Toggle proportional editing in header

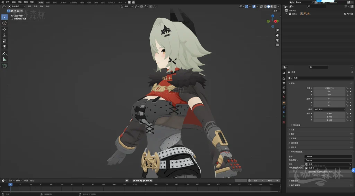tap(151, 7)
